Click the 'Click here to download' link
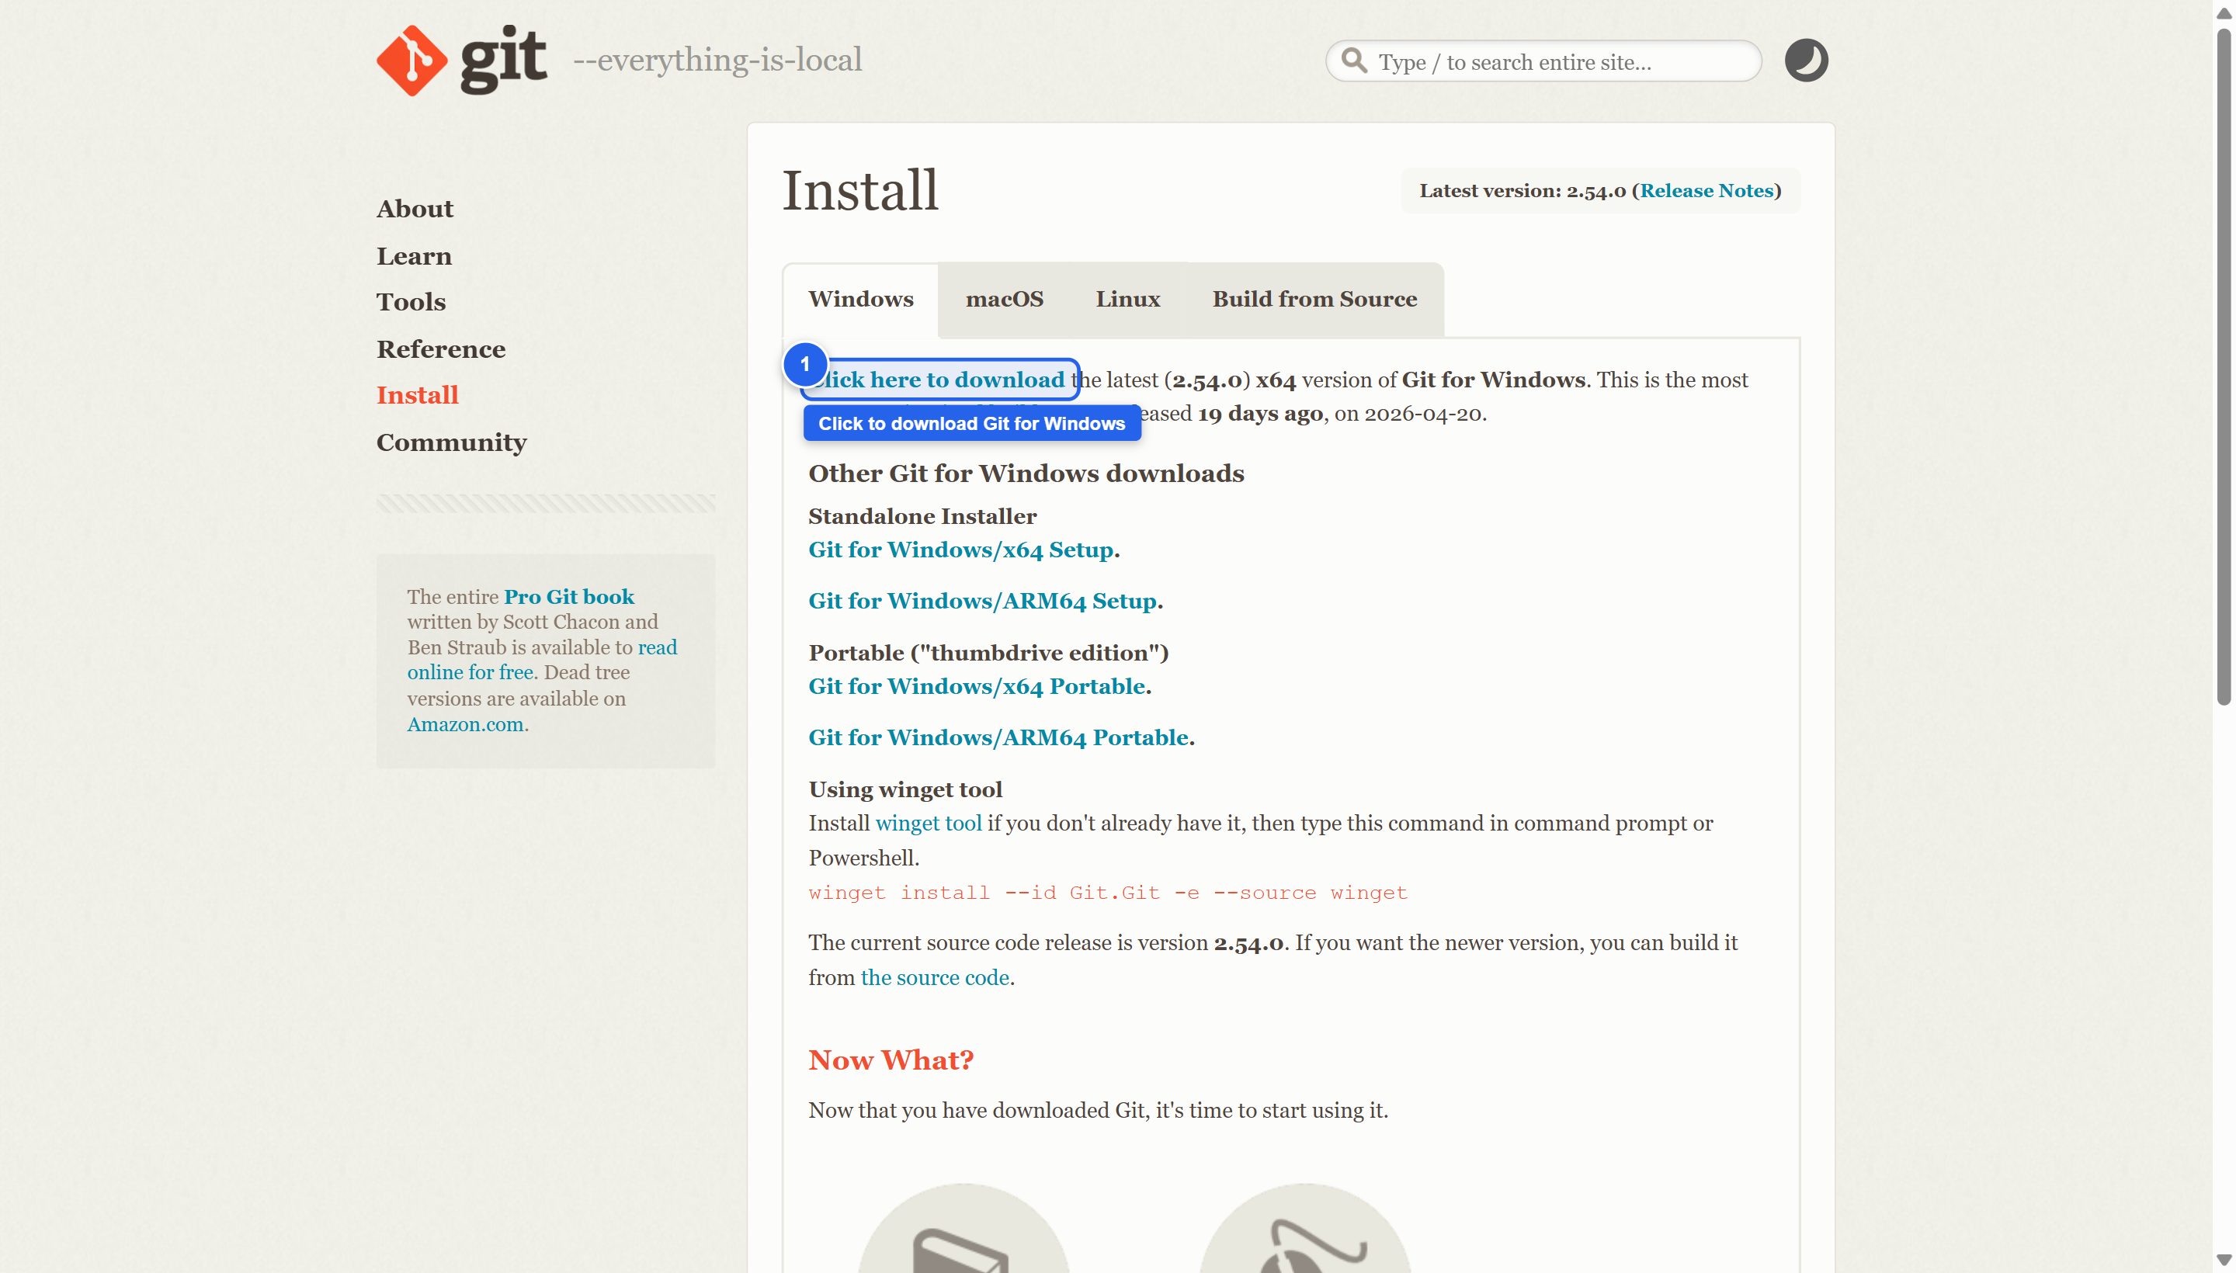Image resolution: width=2236 pixels, height=1273 pixels. pyautogui.click(x=939, y=380)
